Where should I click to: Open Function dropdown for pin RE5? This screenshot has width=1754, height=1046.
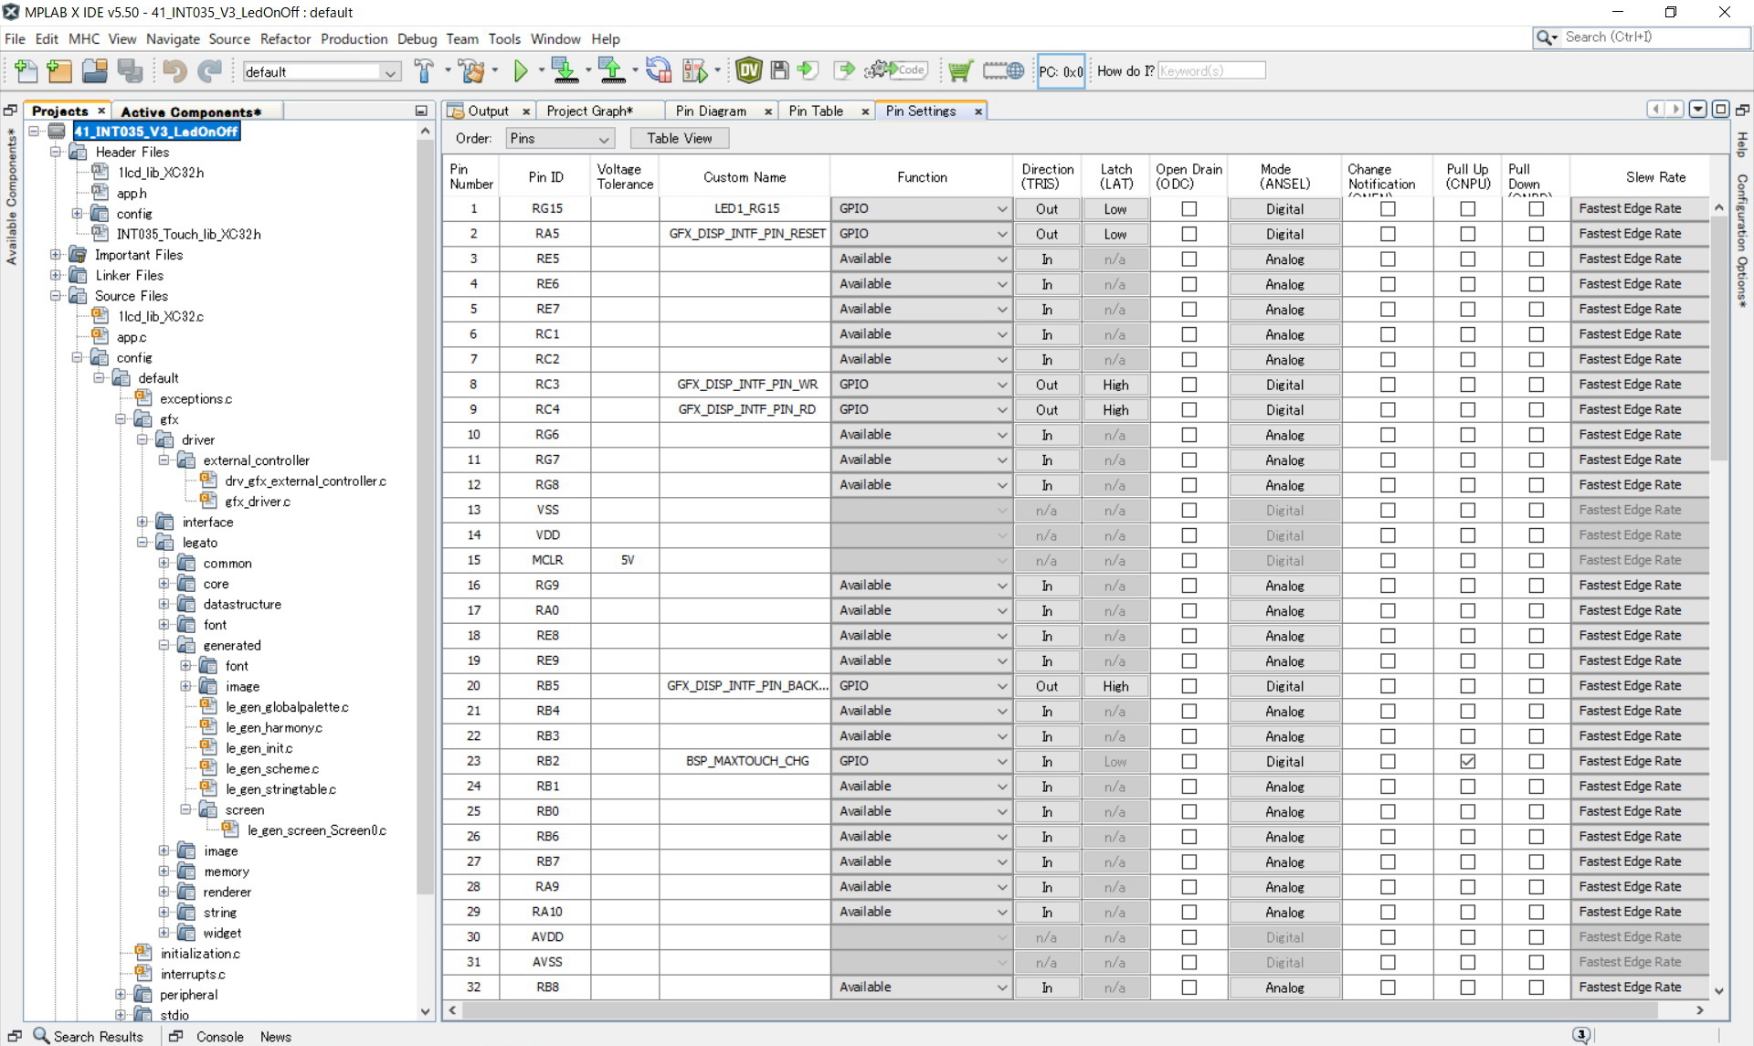[921, 259]
